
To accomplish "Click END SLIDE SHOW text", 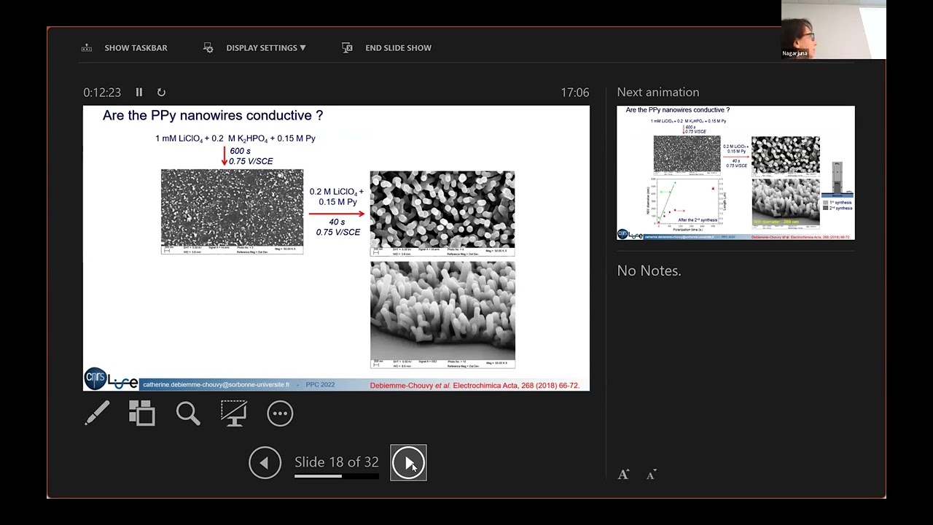I will click(x=398, y=47).
